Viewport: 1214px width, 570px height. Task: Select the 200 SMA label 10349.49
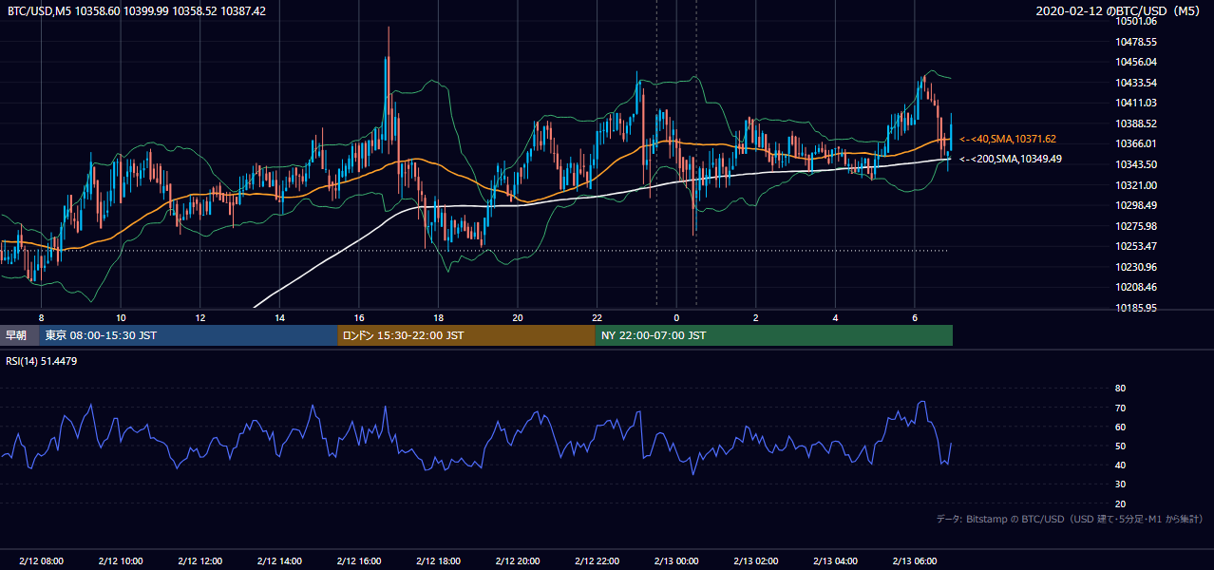point(1011,159)
